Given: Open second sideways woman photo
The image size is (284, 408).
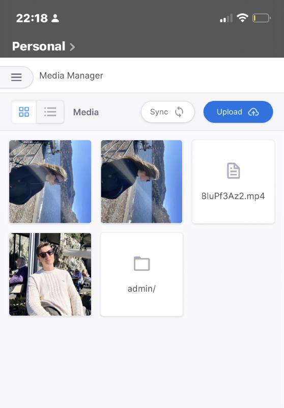Looking at the screenshot, I should (x=141, y=182).
